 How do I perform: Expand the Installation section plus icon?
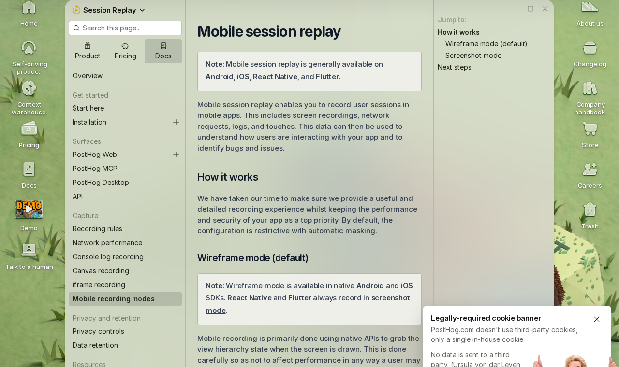coord(176,122)
